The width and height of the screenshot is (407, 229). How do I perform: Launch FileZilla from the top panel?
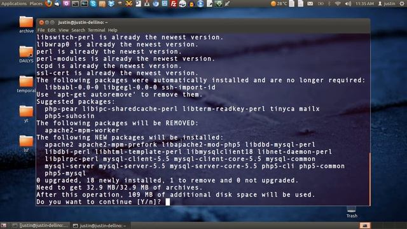174,4
